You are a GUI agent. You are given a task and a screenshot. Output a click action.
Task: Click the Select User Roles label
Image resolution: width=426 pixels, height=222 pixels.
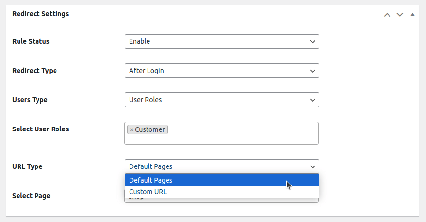[x=40, y=129]
